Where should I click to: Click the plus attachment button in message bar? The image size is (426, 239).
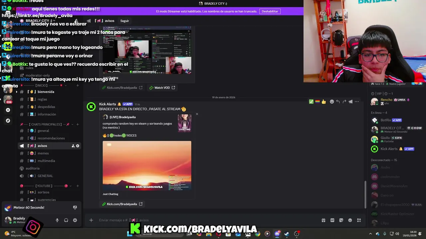click(91, 220)
